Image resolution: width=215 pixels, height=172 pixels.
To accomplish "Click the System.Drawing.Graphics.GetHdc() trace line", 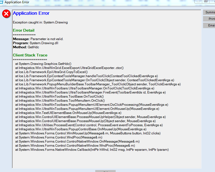I will 43,64.
